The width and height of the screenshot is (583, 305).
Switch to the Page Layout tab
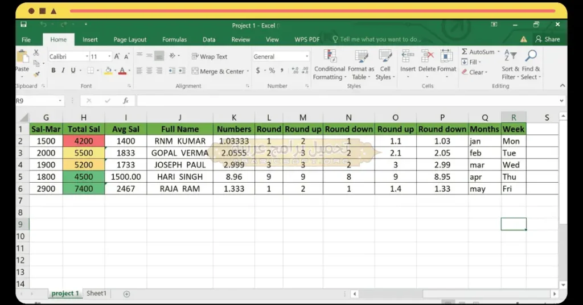click(x=130, y=39)
